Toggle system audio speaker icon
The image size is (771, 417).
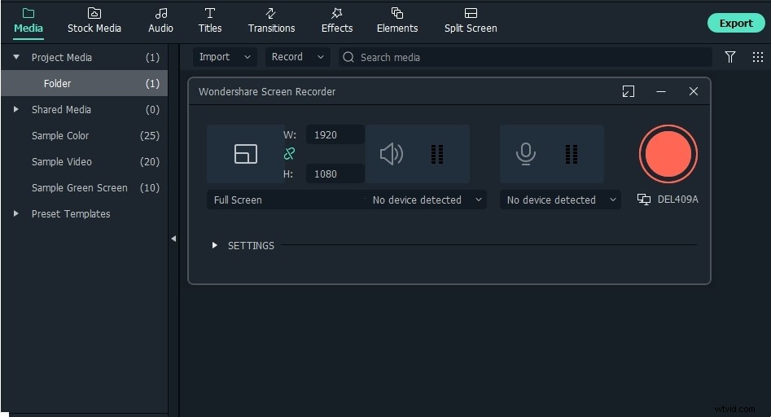click(x=392, y=154)
